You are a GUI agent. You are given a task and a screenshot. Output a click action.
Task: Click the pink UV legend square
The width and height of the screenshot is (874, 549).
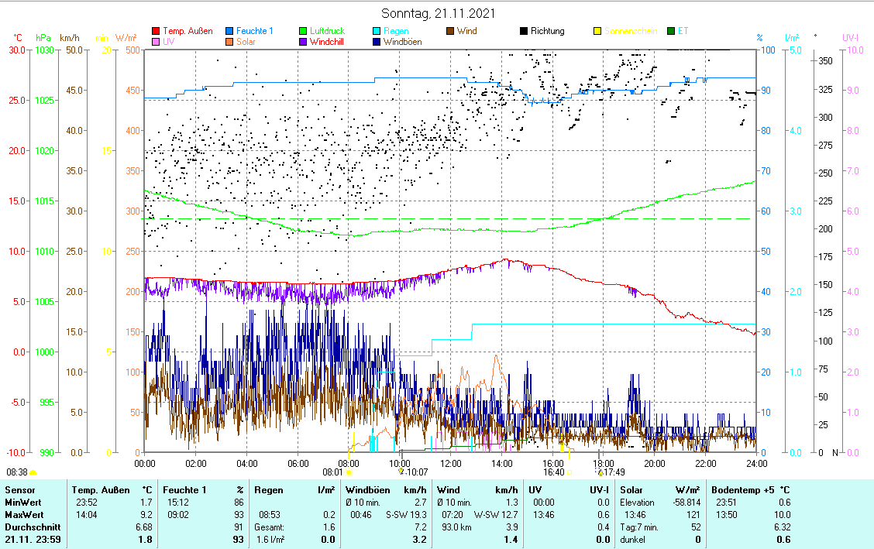156,43
